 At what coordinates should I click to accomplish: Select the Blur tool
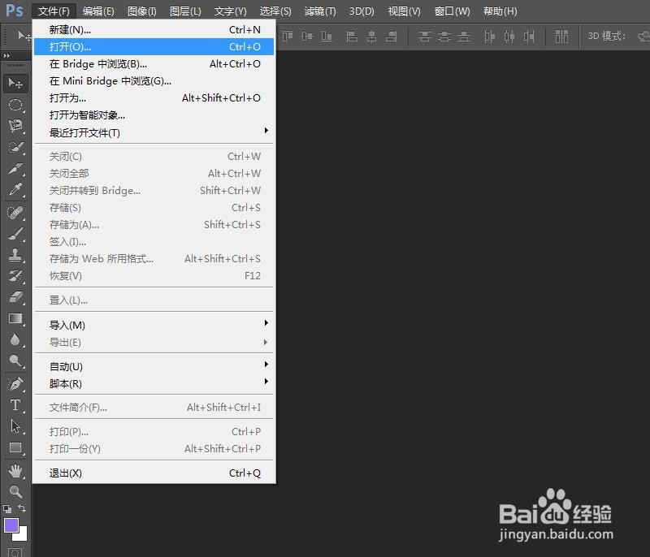pos(15,339)
